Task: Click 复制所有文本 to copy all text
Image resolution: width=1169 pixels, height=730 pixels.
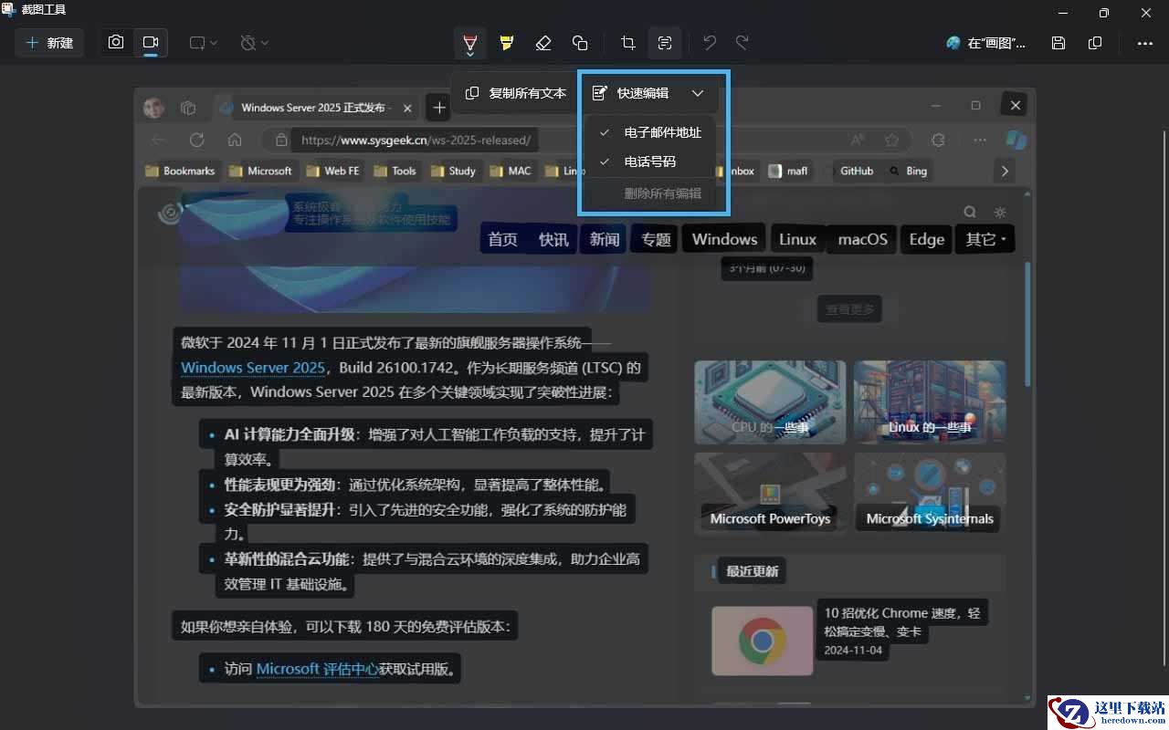Action: pyautogui.click(x=516, y=93)
